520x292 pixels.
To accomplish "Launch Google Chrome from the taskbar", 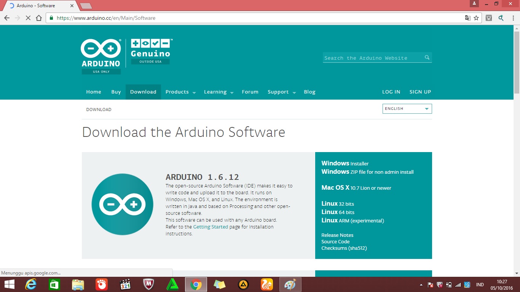I will click(x=196, y=284).
